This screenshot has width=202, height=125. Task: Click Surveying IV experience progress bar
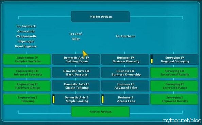tap(152, 59)
